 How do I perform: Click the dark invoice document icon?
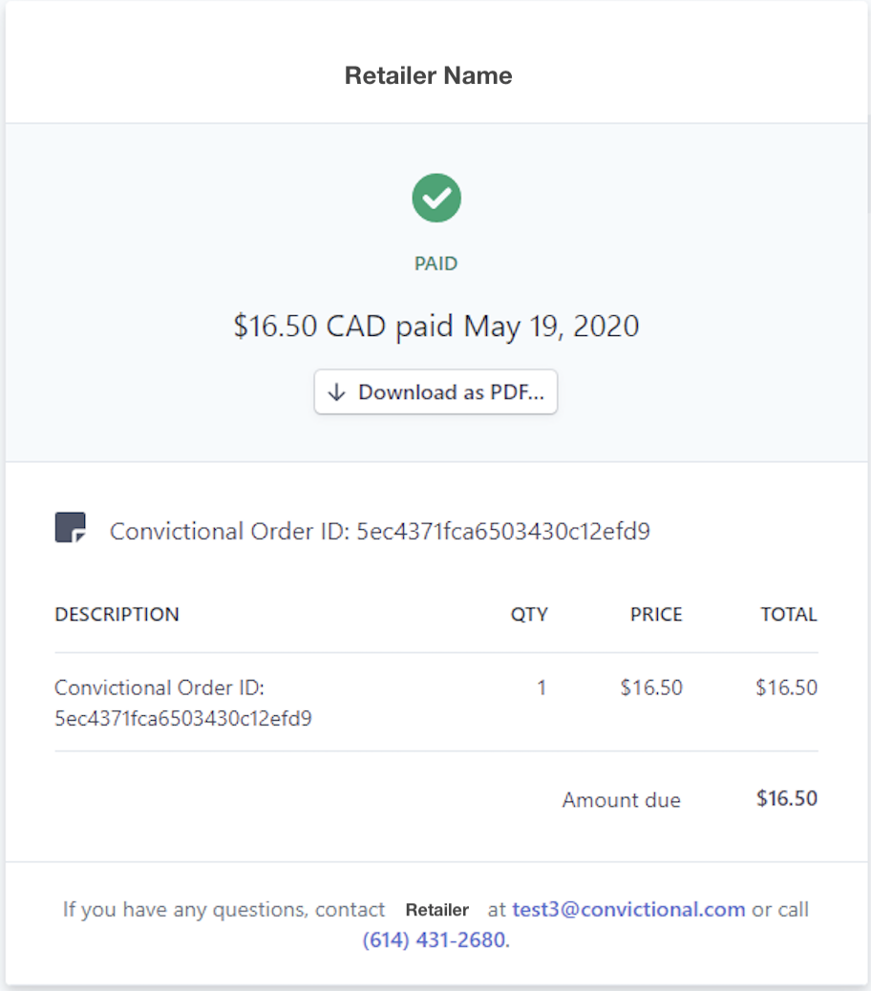point(70,528)
